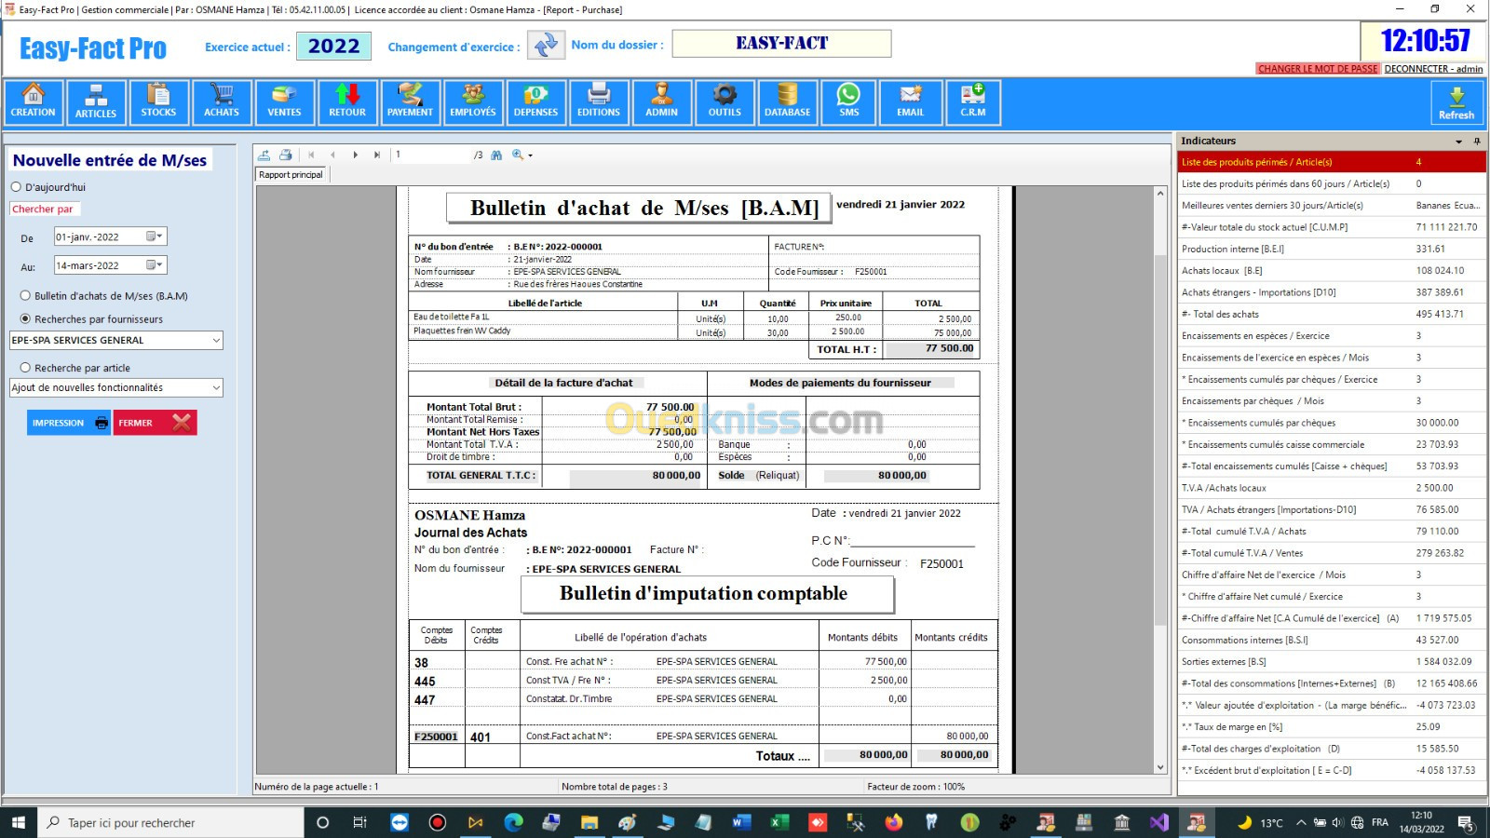
Task: Expand the EPE-SPA SERVICES GENERAL supplier combo
Action: [x=216, y=341]
